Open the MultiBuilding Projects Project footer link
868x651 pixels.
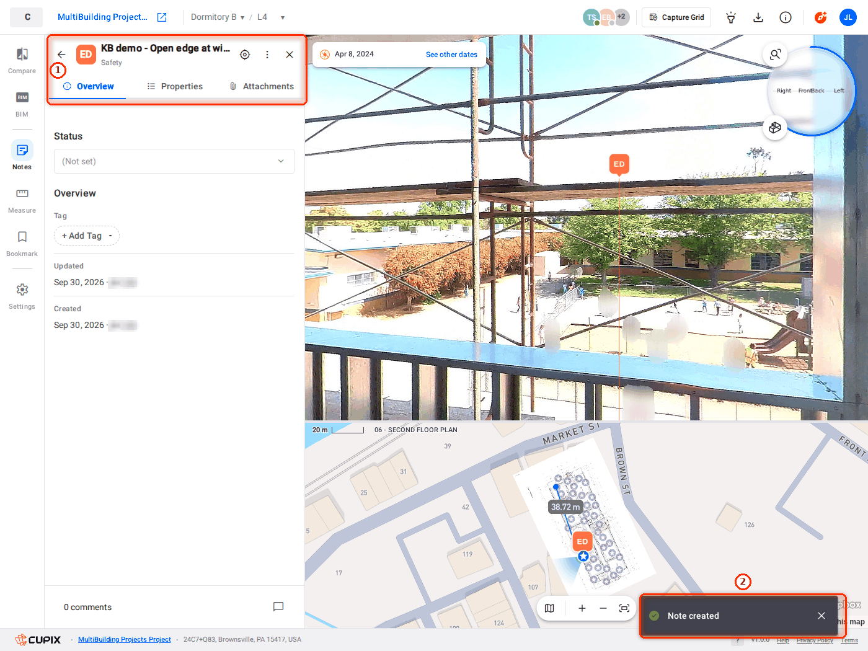[125, 639]
